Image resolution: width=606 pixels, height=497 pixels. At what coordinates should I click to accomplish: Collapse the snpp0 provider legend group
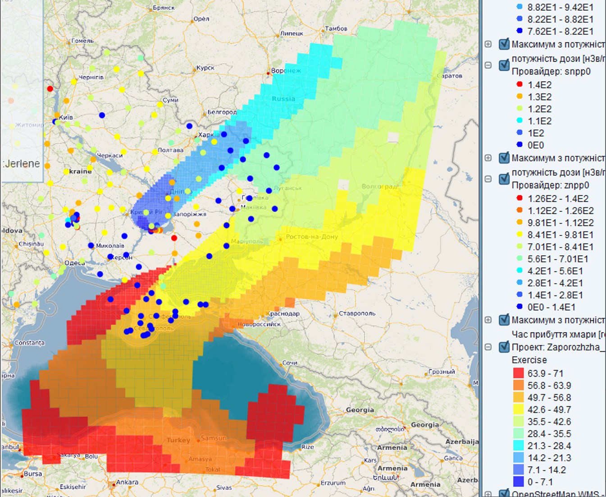pos(488,65)
